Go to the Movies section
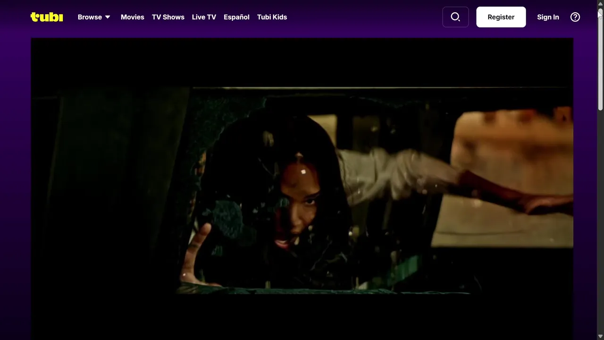This screenshot has width=604, height=340. (x=133, y=17)
